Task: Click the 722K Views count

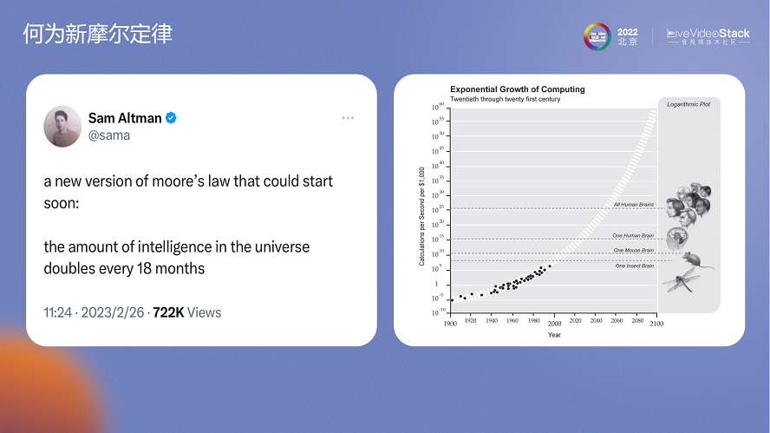Action: click(x=187, y=312)
